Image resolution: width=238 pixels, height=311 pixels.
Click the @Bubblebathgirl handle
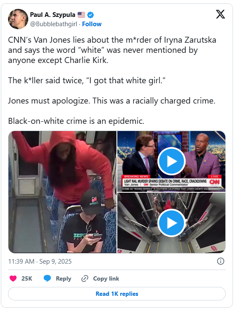[x=54, y=24]
